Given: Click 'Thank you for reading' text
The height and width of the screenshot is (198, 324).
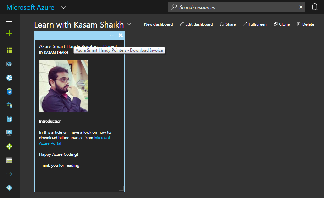Looking at the screenshot, I should (x=59, y=165).
